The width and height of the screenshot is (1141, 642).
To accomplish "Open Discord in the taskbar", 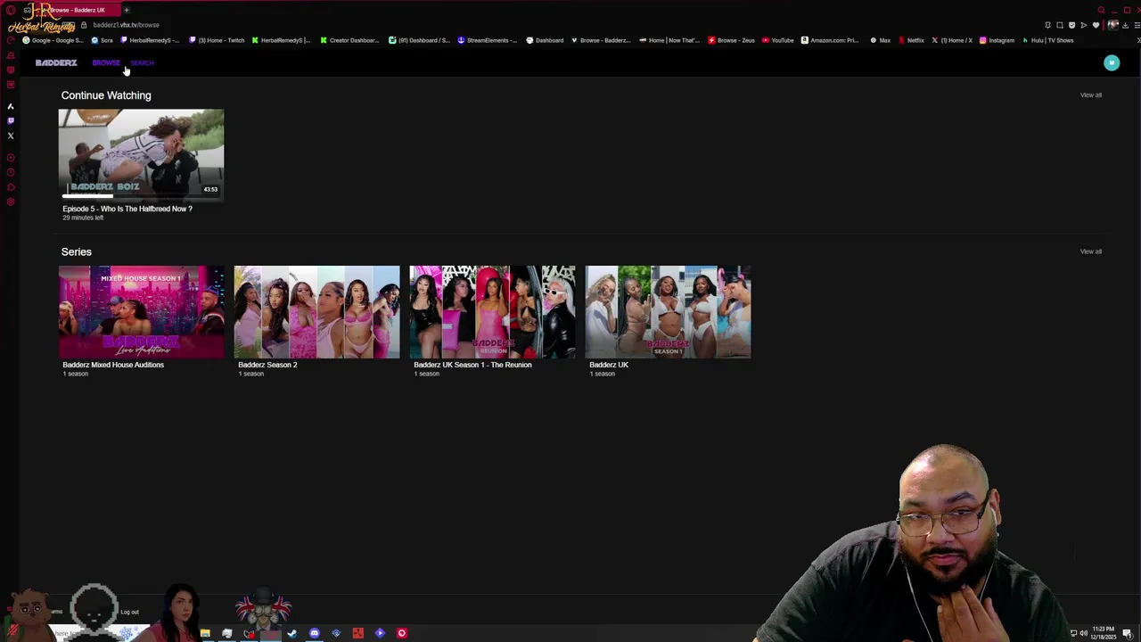I will 315,633.
